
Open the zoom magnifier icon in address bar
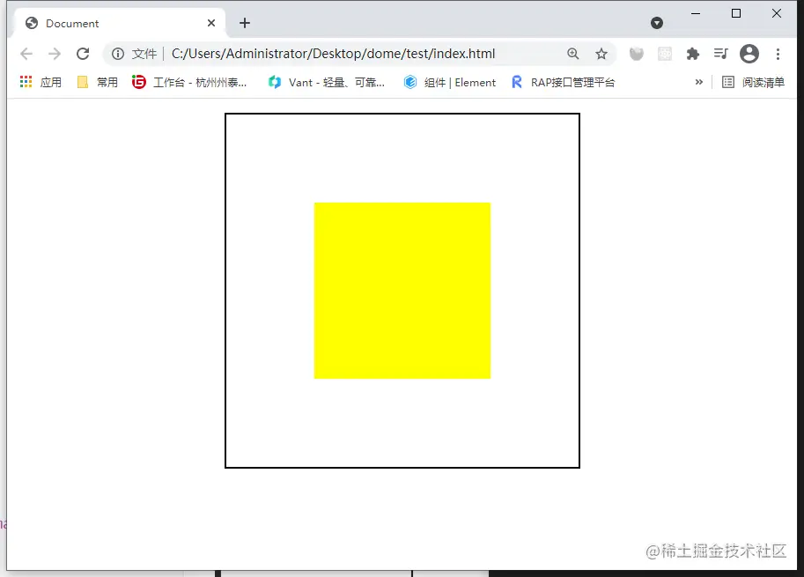(572, 54)
